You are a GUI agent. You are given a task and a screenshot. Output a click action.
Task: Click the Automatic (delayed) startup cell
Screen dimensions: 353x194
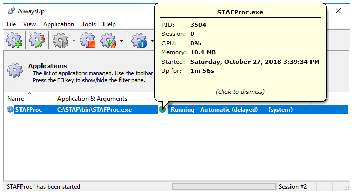click(x=229, y=110)
